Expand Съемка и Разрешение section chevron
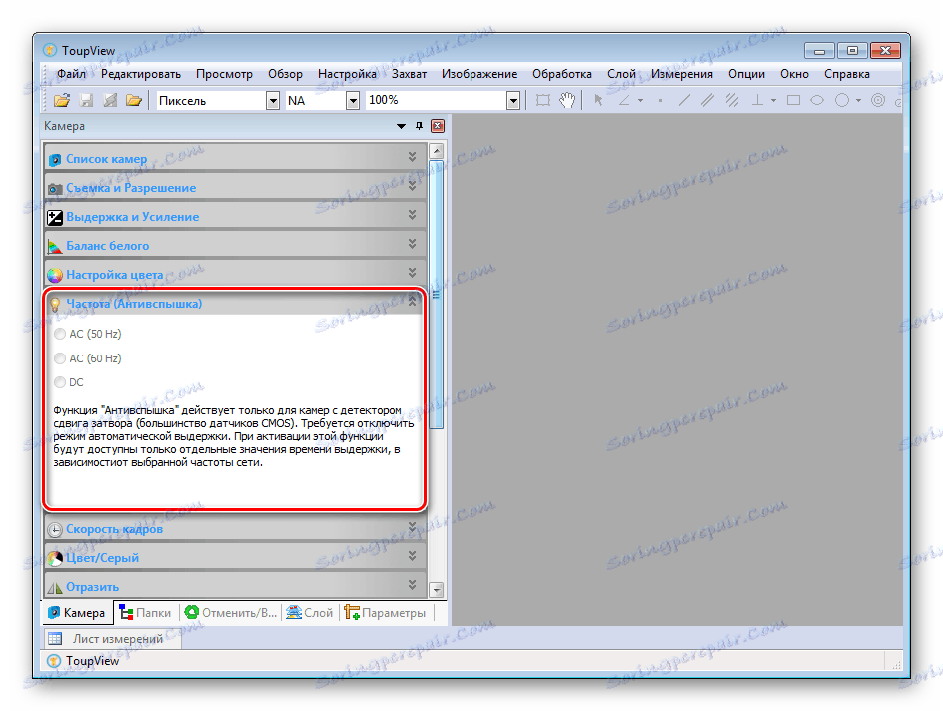 coord(412,185)
